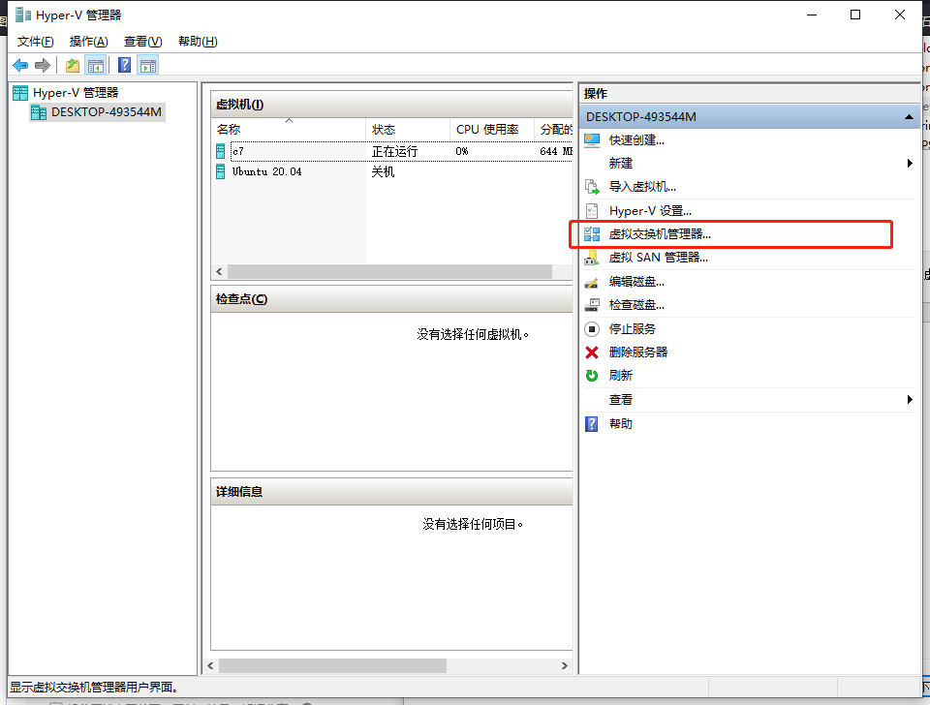Sort by the 状态 column header
The height and width of the screenshot is (705, 930).
pyautogui.click(x=408, y=130)
